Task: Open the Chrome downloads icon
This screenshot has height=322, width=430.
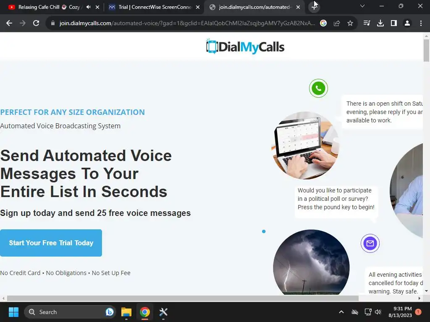Action: pos(380,23)
